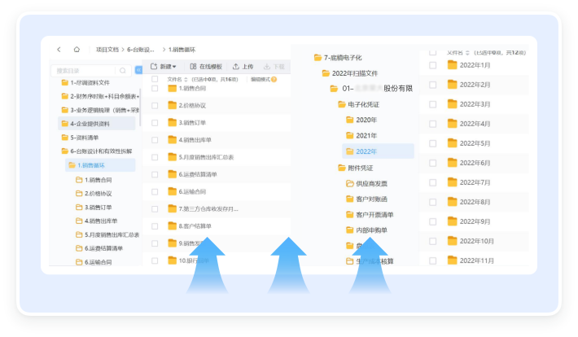Click the 上传 upload button
This screenshot has height=337, width=578.
click(243, 66)
